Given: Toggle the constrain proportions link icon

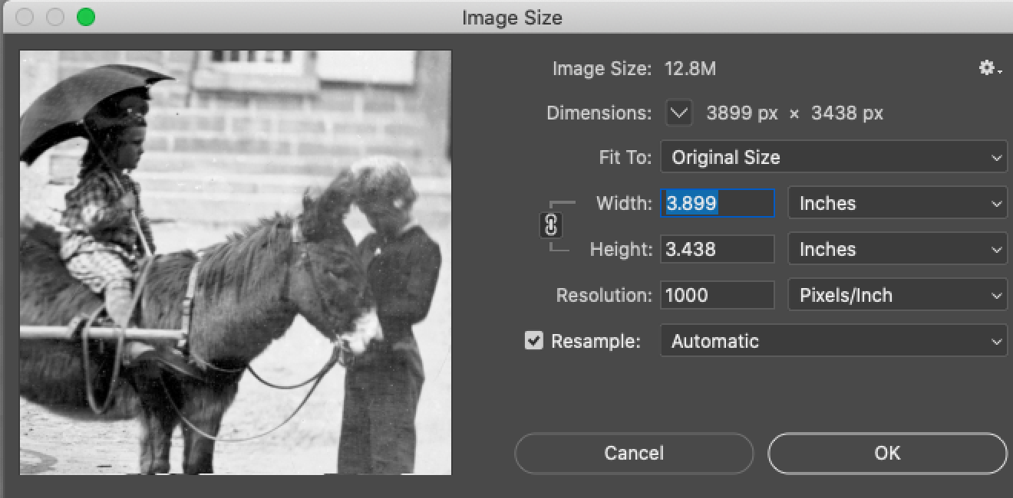Looking at the screenshot, I should point(551,226).
